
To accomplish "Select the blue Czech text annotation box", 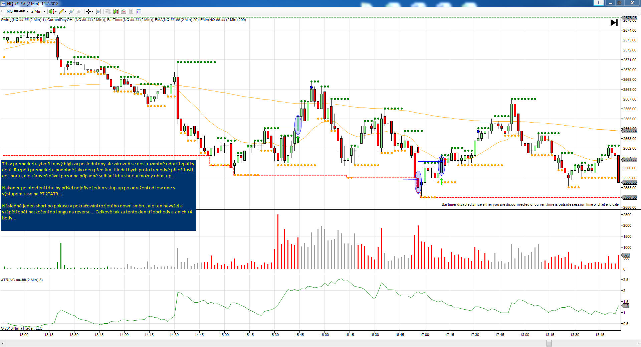I will [98, 195].
